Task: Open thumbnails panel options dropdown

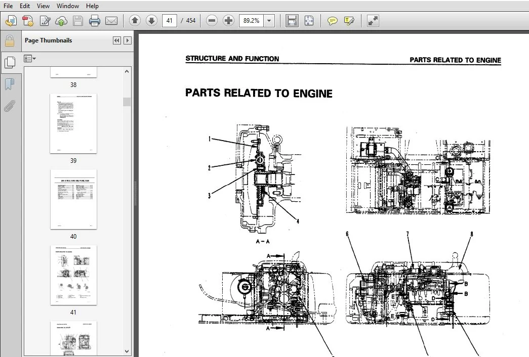Action: click(x=30, y=59)
